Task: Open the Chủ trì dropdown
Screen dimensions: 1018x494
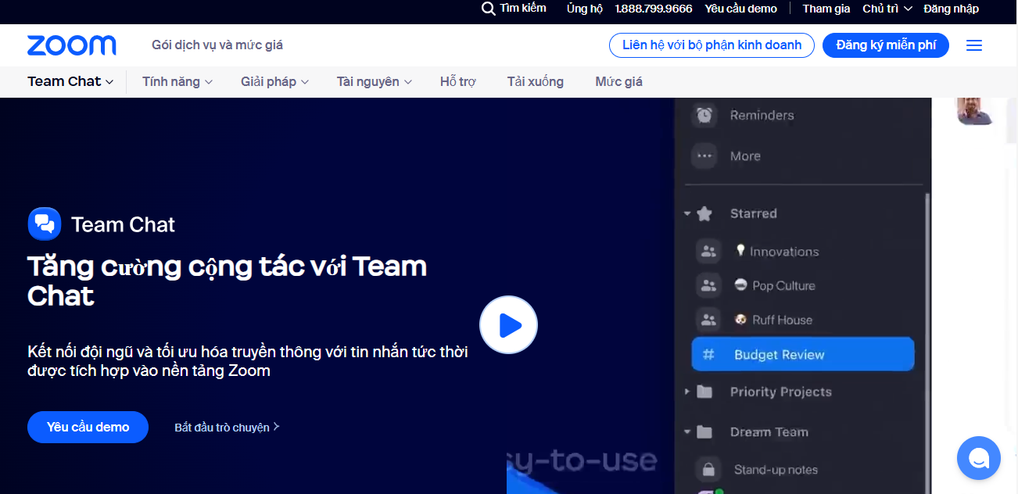Action: pyautogui.click(x=887, y=9)
